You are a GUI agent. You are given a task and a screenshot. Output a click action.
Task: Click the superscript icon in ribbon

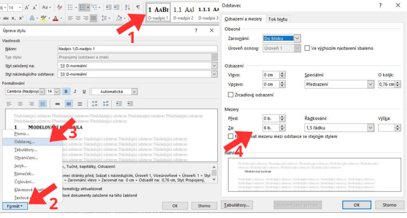coord(21,18)
